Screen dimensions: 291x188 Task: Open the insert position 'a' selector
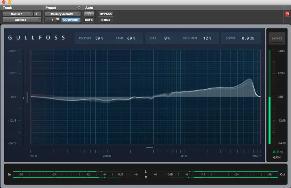pyautogui.click(x=38, y=14)
